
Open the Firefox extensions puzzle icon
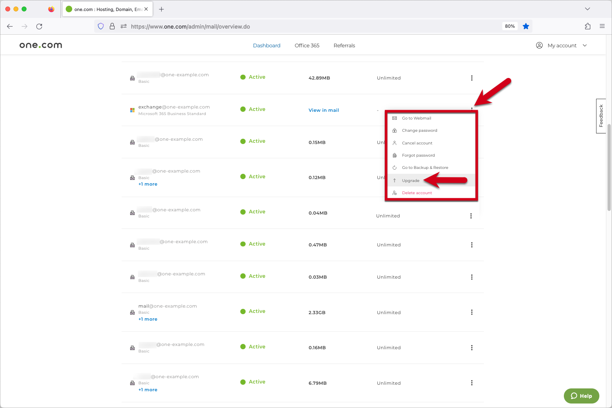(588, 27)
